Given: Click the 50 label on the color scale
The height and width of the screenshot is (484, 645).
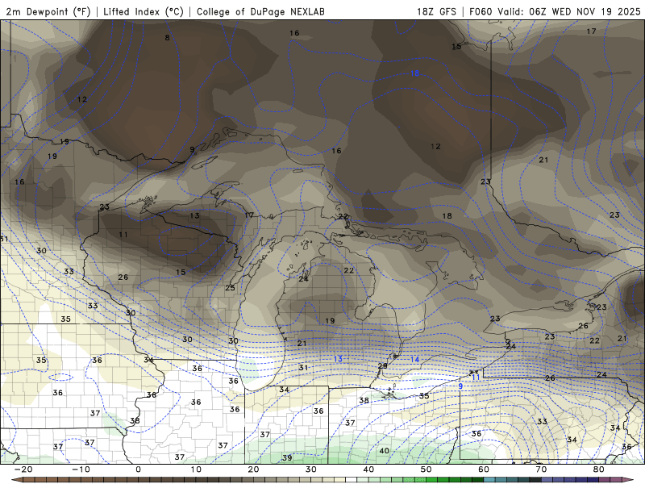Looking at the screenshot, I should coord(427,469).
